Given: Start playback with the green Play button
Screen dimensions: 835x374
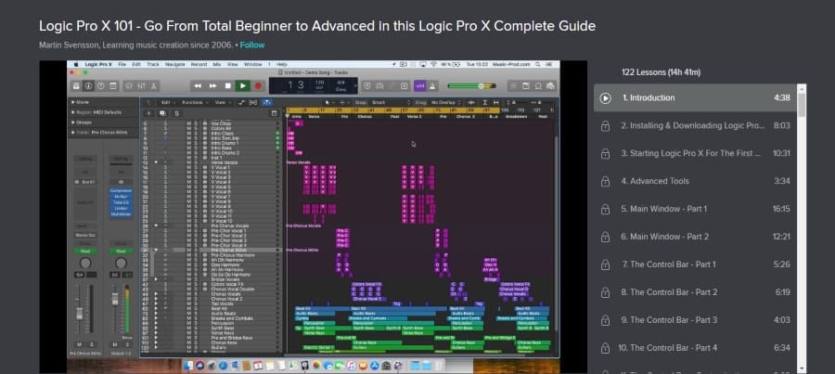Looking at the screenshot, I should coord(243,85).
